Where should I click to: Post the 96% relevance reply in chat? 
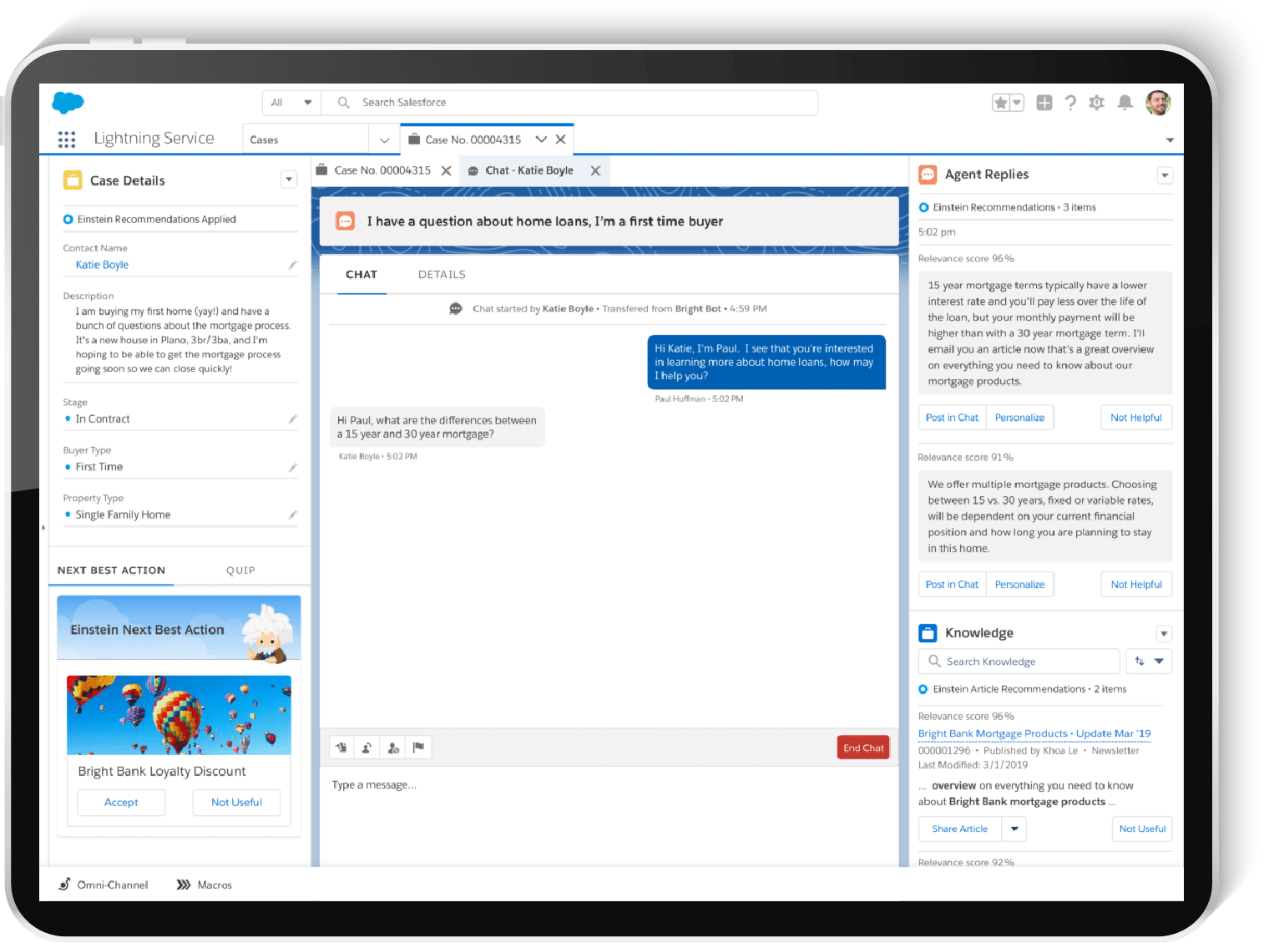point(952,418)
